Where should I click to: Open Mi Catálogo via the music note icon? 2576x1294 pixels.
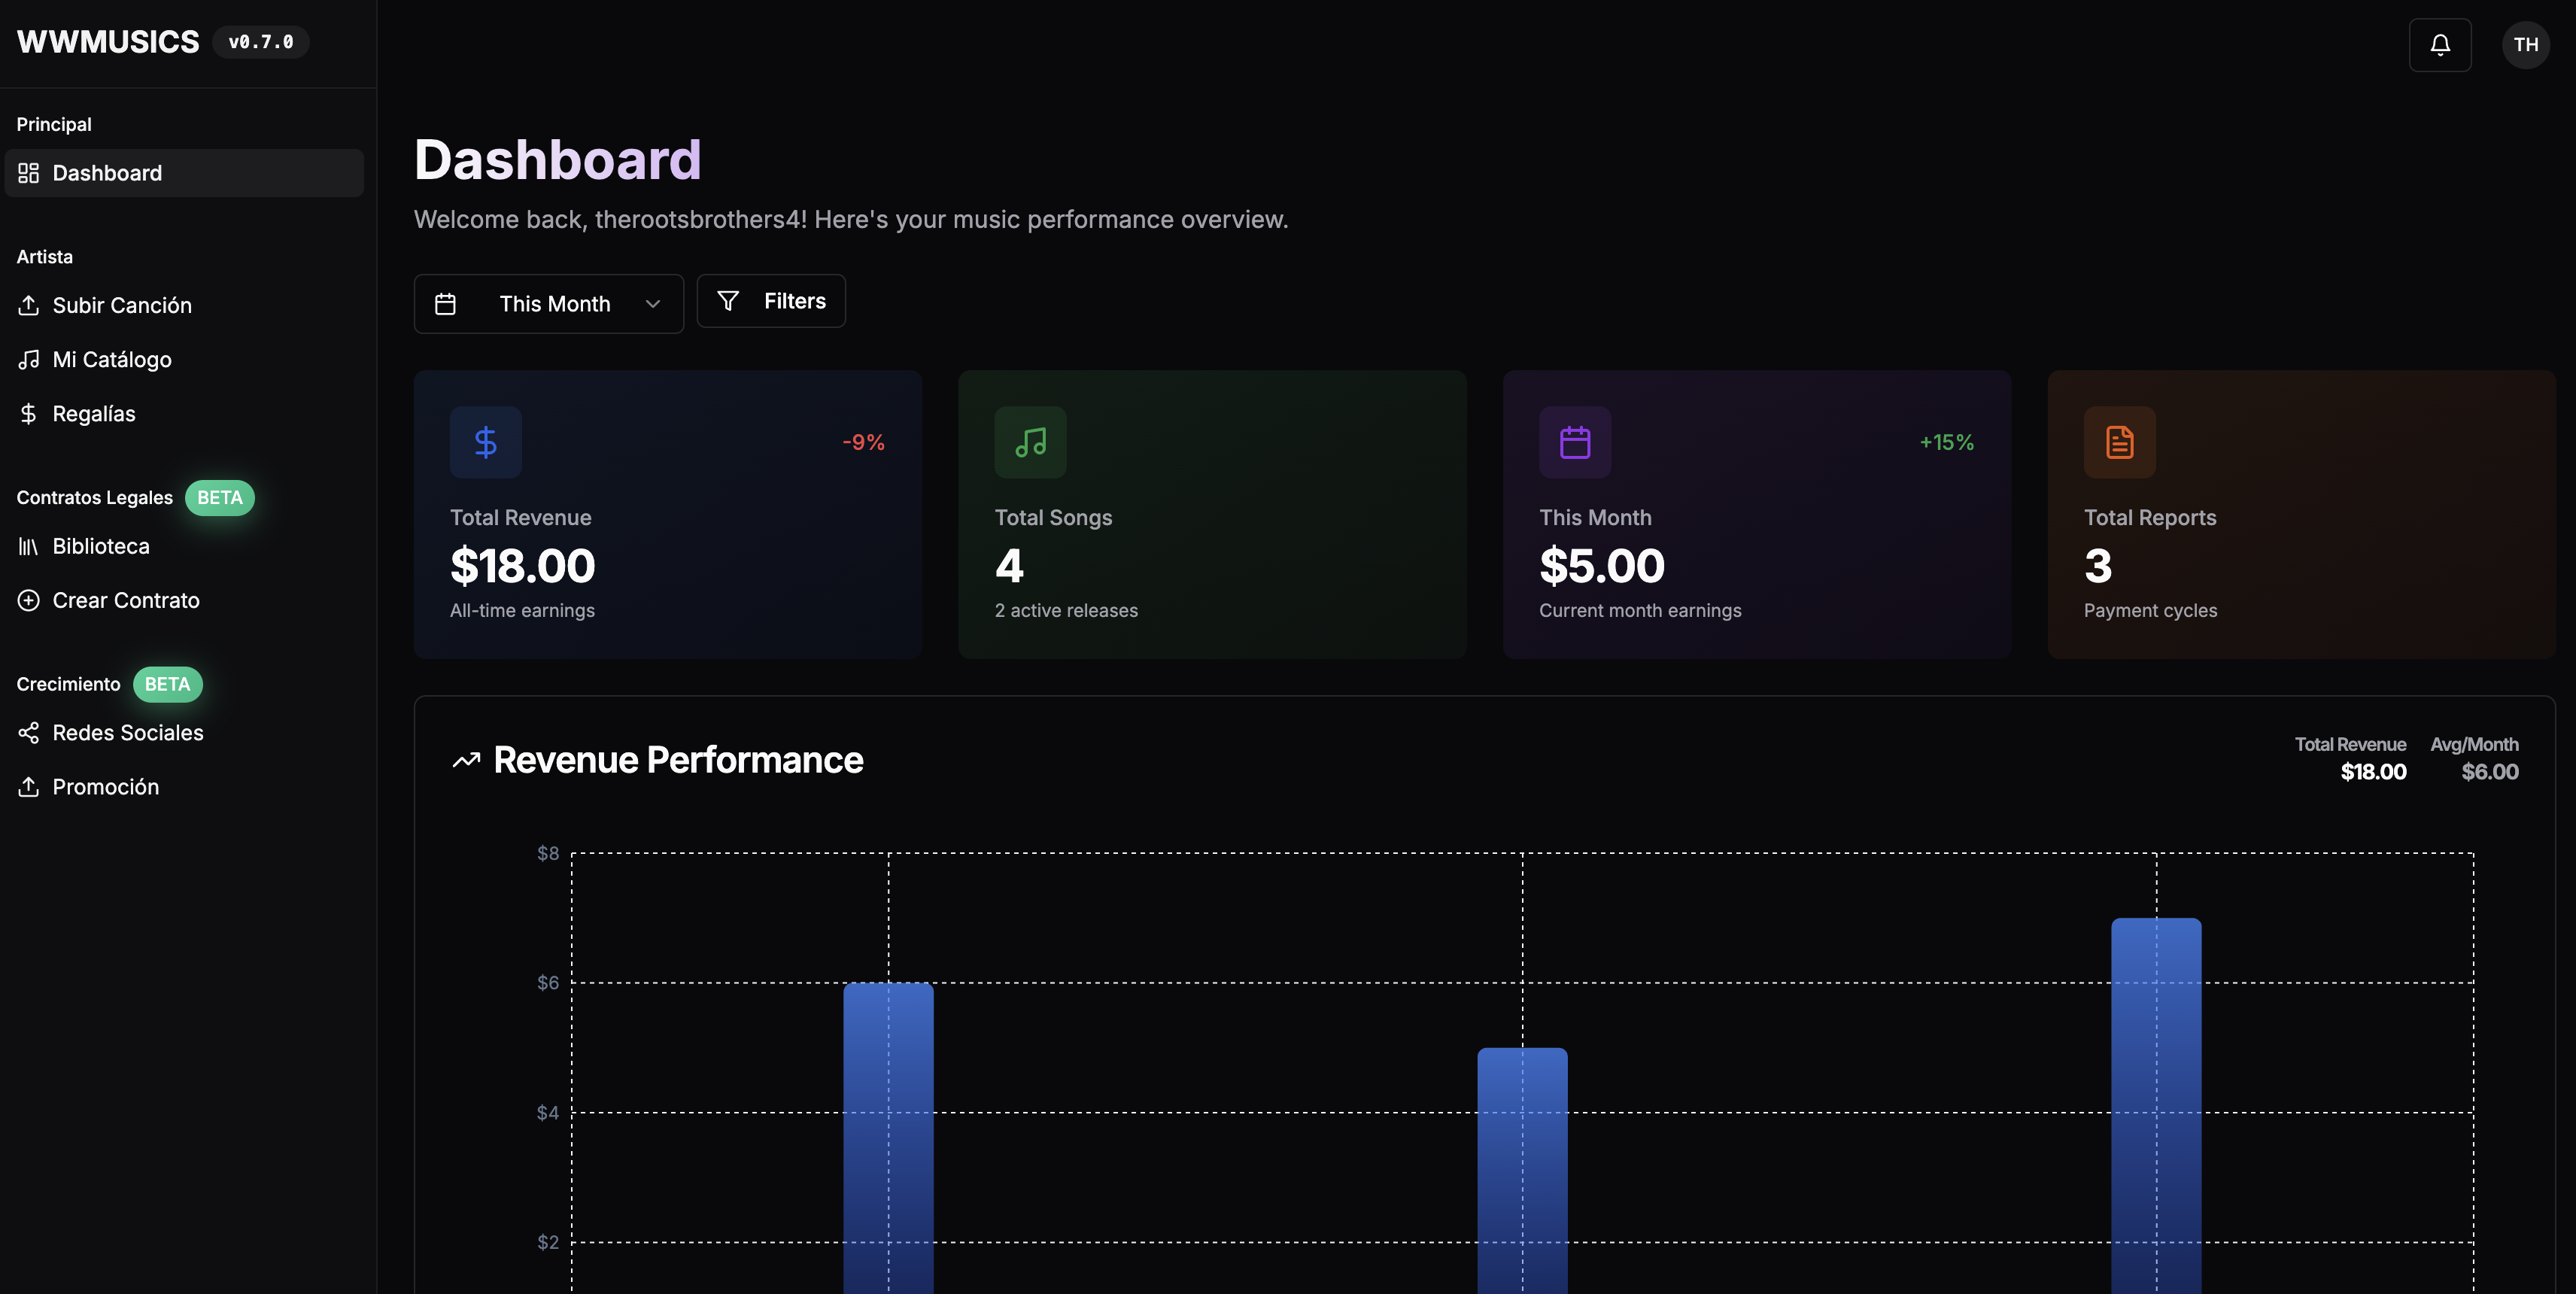click(29, 359)
